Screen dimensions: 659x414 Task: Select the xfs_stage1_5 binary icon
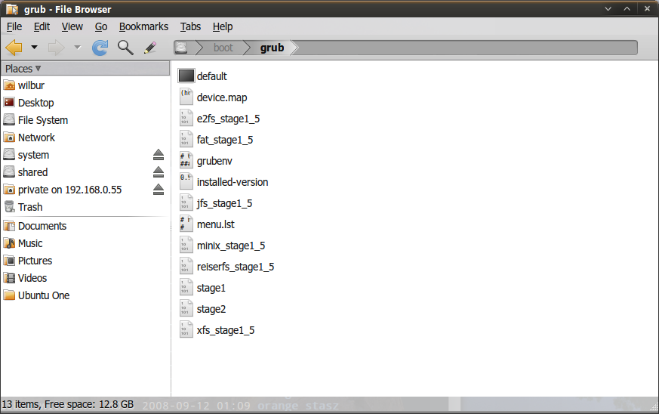(186, 330)
